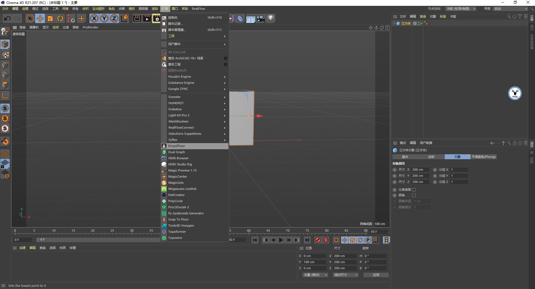535x289 pixels.
Task: Add a light bulb object
Action: coord(271,19)
